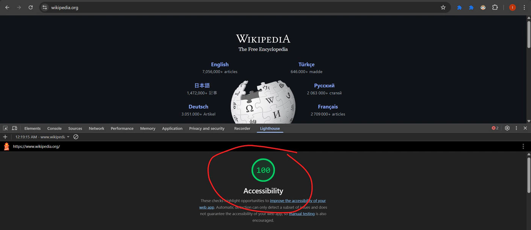Click the Lighthouse logo icon
This screenshot has width=531, height=230.
coord(6,146)
